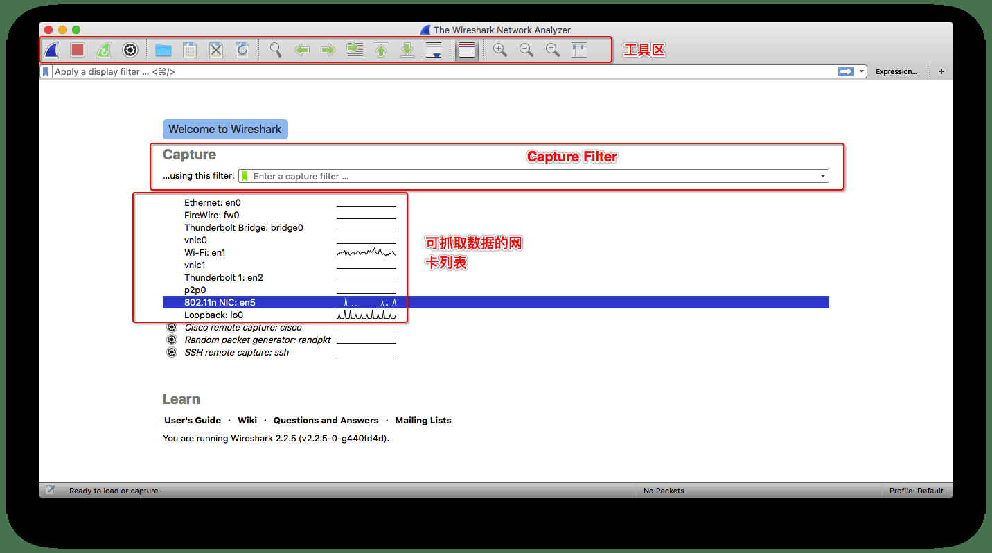Zoom out the packet text

tap(526, 50)
